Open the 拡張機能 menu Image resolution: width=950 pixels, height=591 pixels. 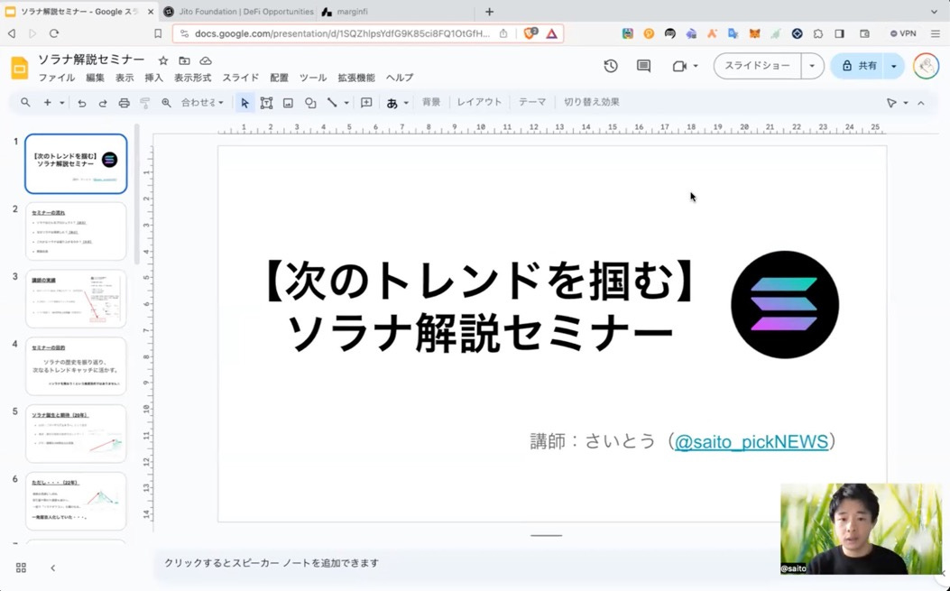356,78
